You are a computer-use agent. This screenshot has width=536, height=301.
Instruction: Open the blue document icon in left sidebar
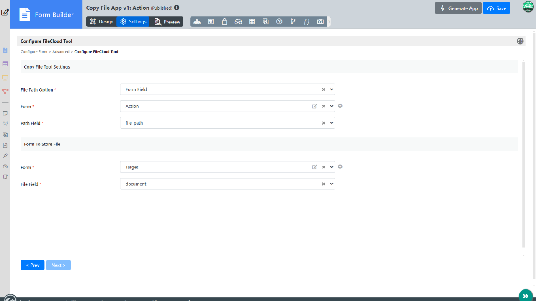(5, 50)
